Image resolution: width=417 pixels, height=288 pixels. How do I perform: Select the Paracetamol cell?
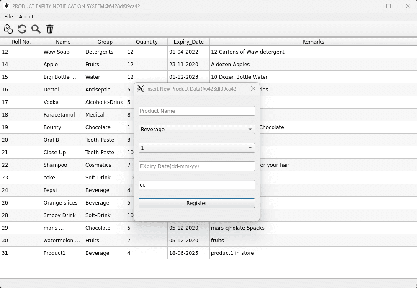63,115
